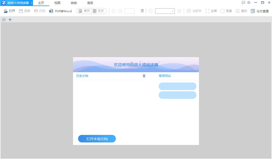Image resolution: width=272 pixels, height=165 pixels.
Task: Add a new tab with plus icon
Action: (x=10, y=20)
